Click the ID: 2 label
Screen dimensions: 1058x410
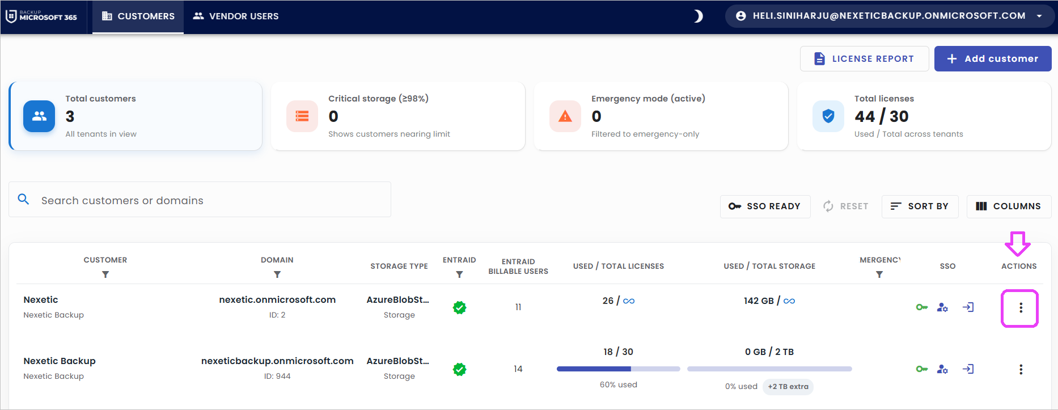[x=277, y=315]
